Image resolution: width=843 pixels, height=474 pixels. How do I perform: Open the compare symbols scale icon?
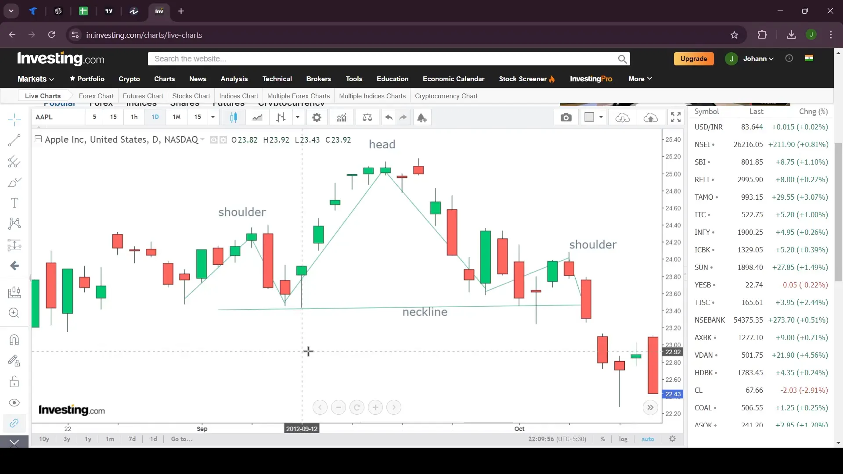pyautogui.click(x=367, y=117)
